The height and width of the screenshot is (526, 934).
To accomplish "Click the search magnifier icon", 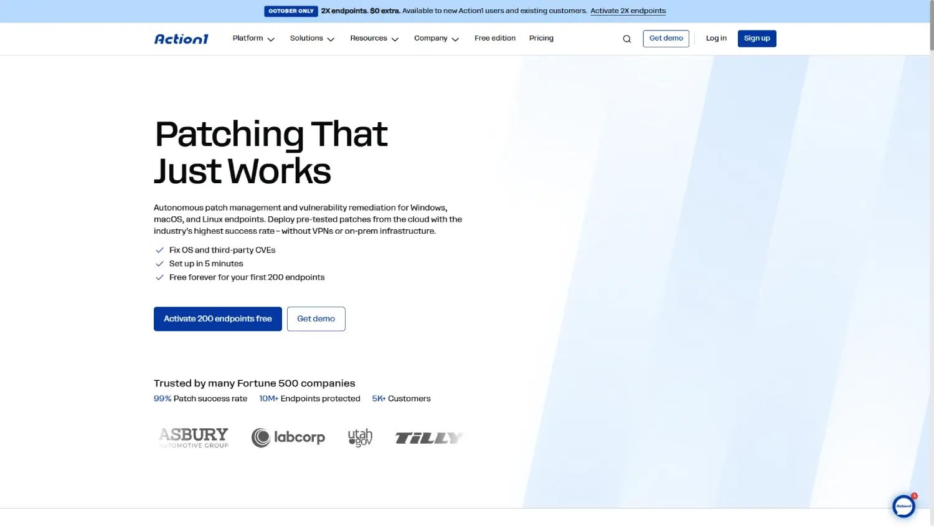I will [x=627, y=39].
